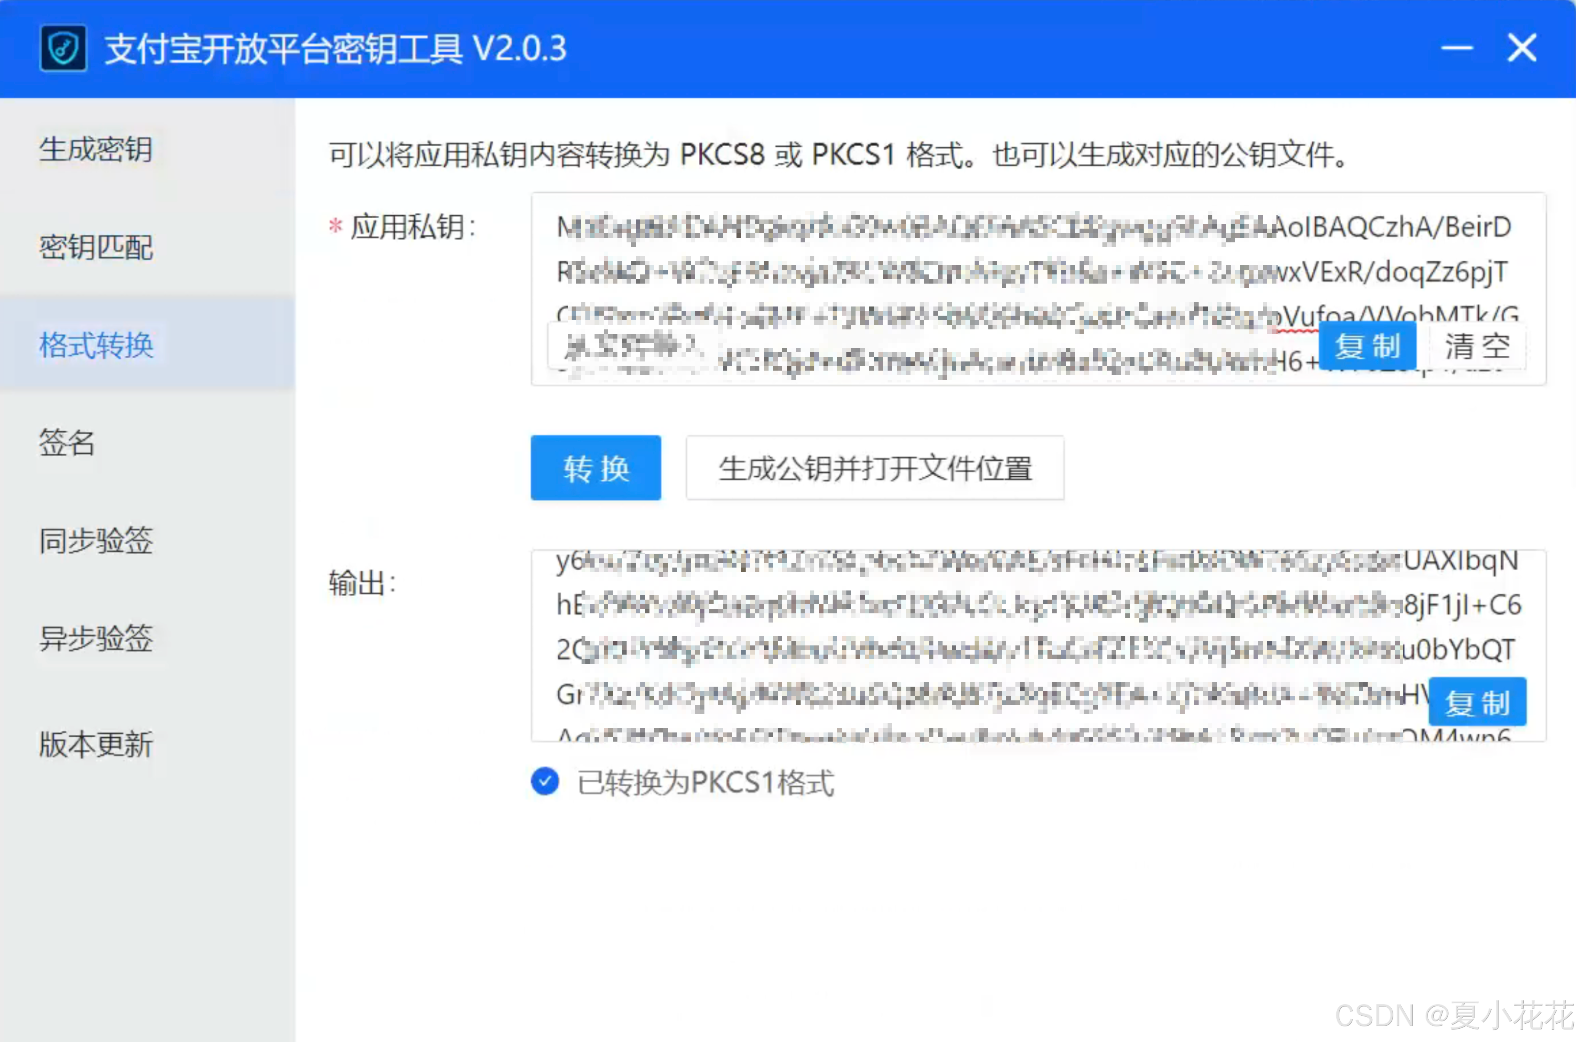Image resolution: width=1576 pixels, height=1042 pixels.
Task: Copy the output using its 复制 button
Action: pos(1477,702)
